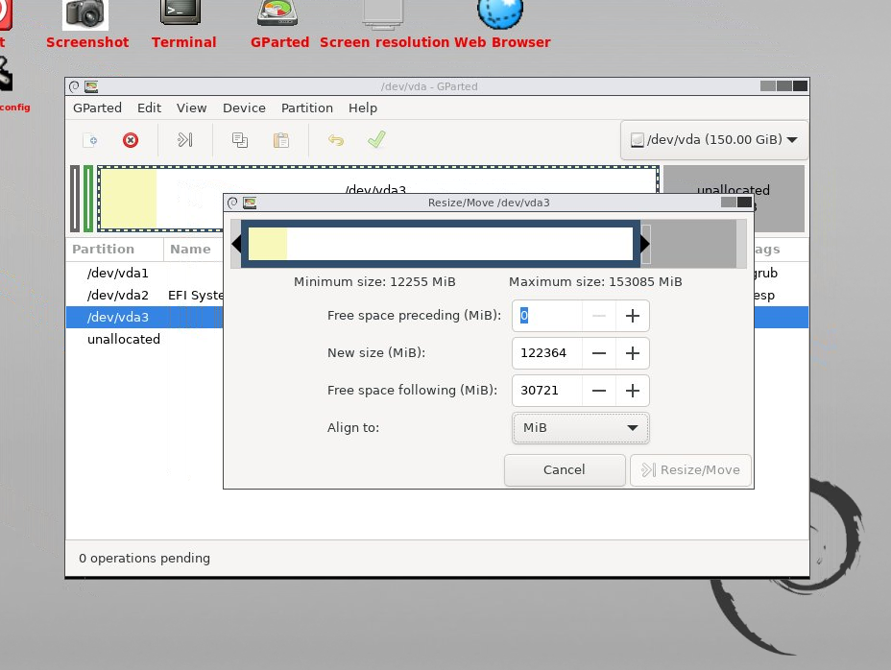Open the /dev/vda device selector dropdown
The width and height of the screenshot is (891, 670).
coord(713,139)
